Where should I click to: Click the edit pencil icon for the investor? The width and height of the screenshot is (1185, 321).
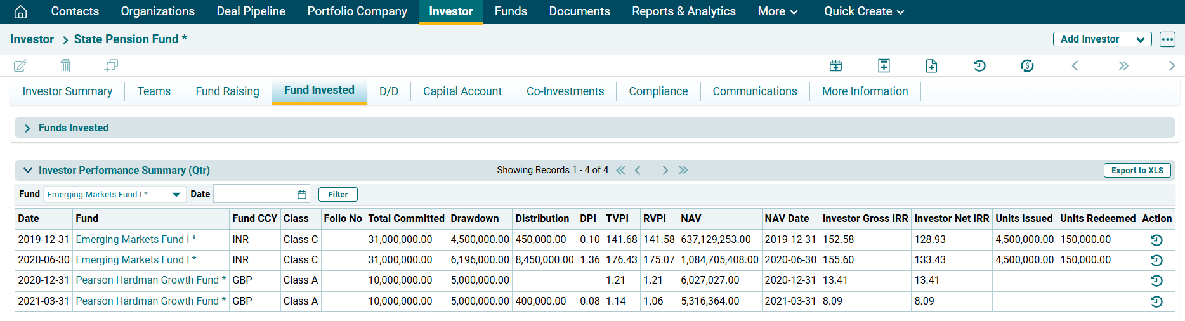tap(20, 65)
